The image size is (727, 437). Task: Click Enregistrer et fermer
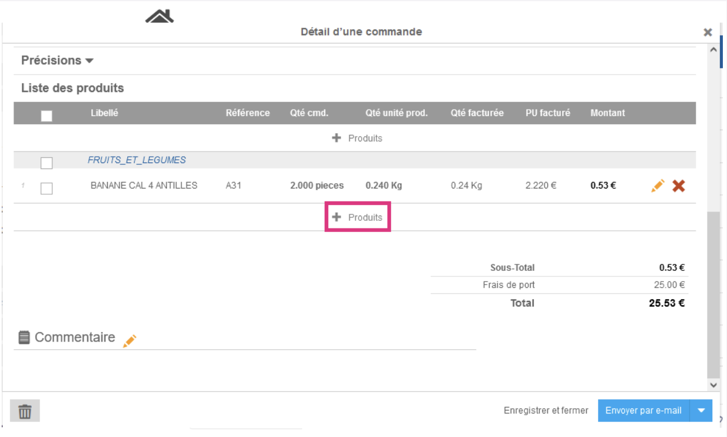click(x=546, y=410)
